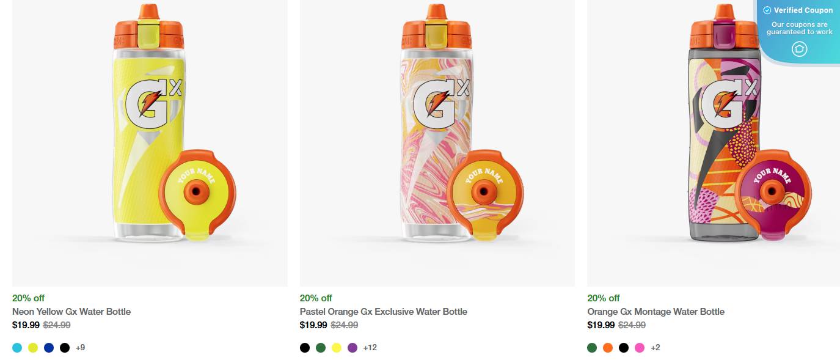840x360 pixels.
Task: Select the cyan swatch under Neon Yellow bottle
Action: (16, 347)
